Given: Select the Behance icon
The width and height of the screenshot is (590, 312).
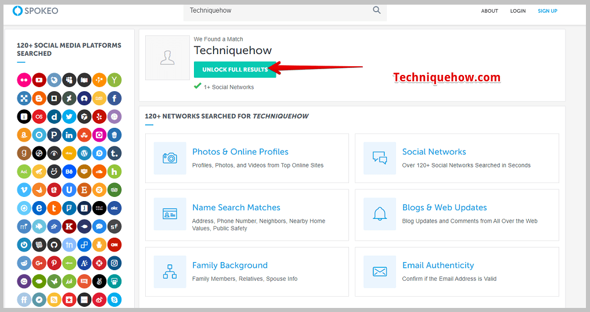Looking at the screenshot, I should (x=69, y=171).
